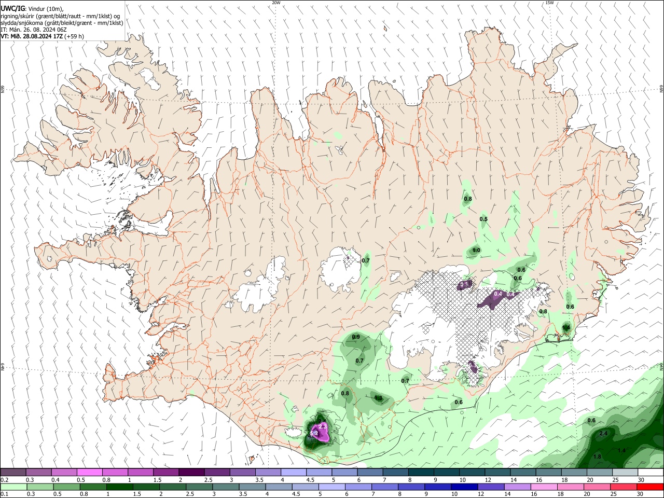Pick the dark blue rain swatch labeled 10
The height and width of the screenshot is (498, 664).
coord(464,487)
